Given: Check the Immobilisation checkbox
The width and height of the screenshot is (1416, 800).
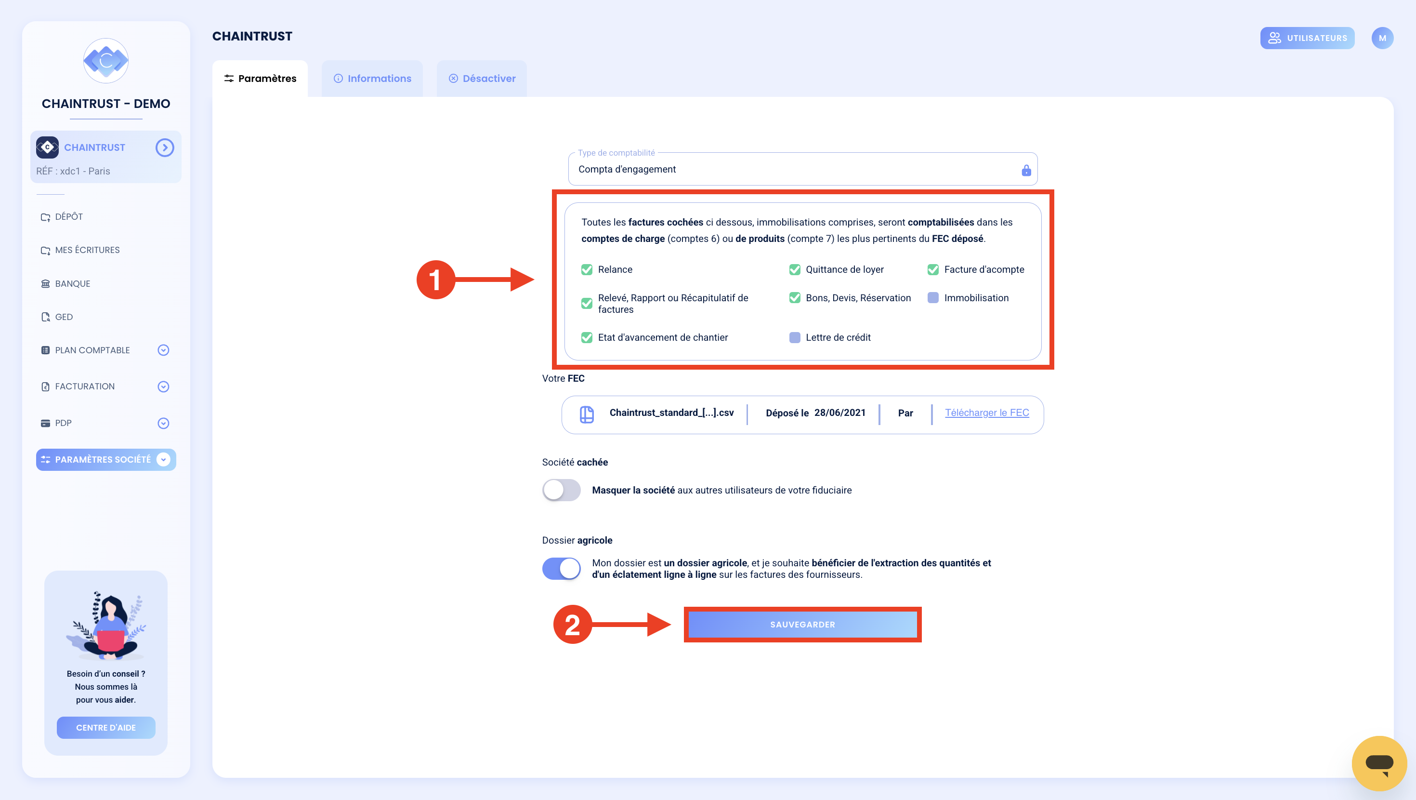Looking at the screenshot, I should (x=933, y=298).
